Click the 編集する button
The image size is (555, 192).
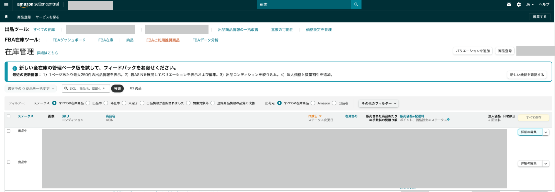(539, 17)
